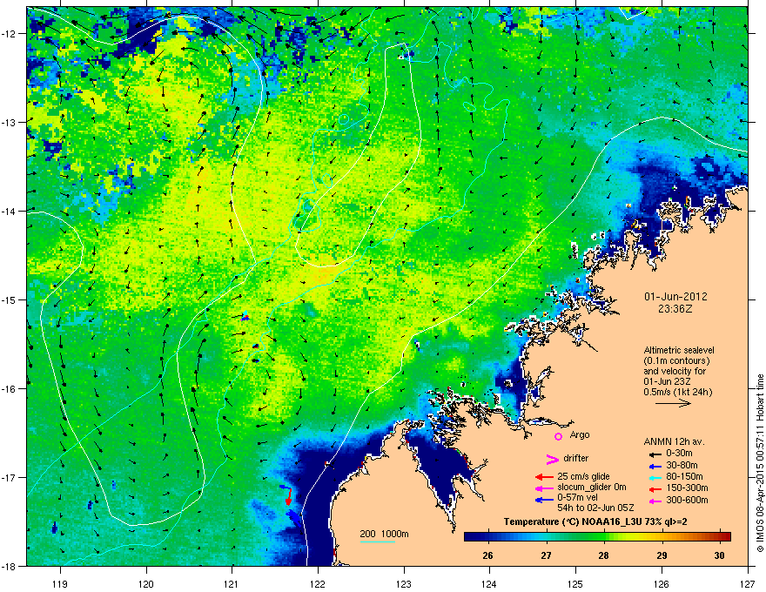Click the 'slocum_glider 0m' legend label
766x592 pixels.
pyautogui.click(x=592, y=488)
